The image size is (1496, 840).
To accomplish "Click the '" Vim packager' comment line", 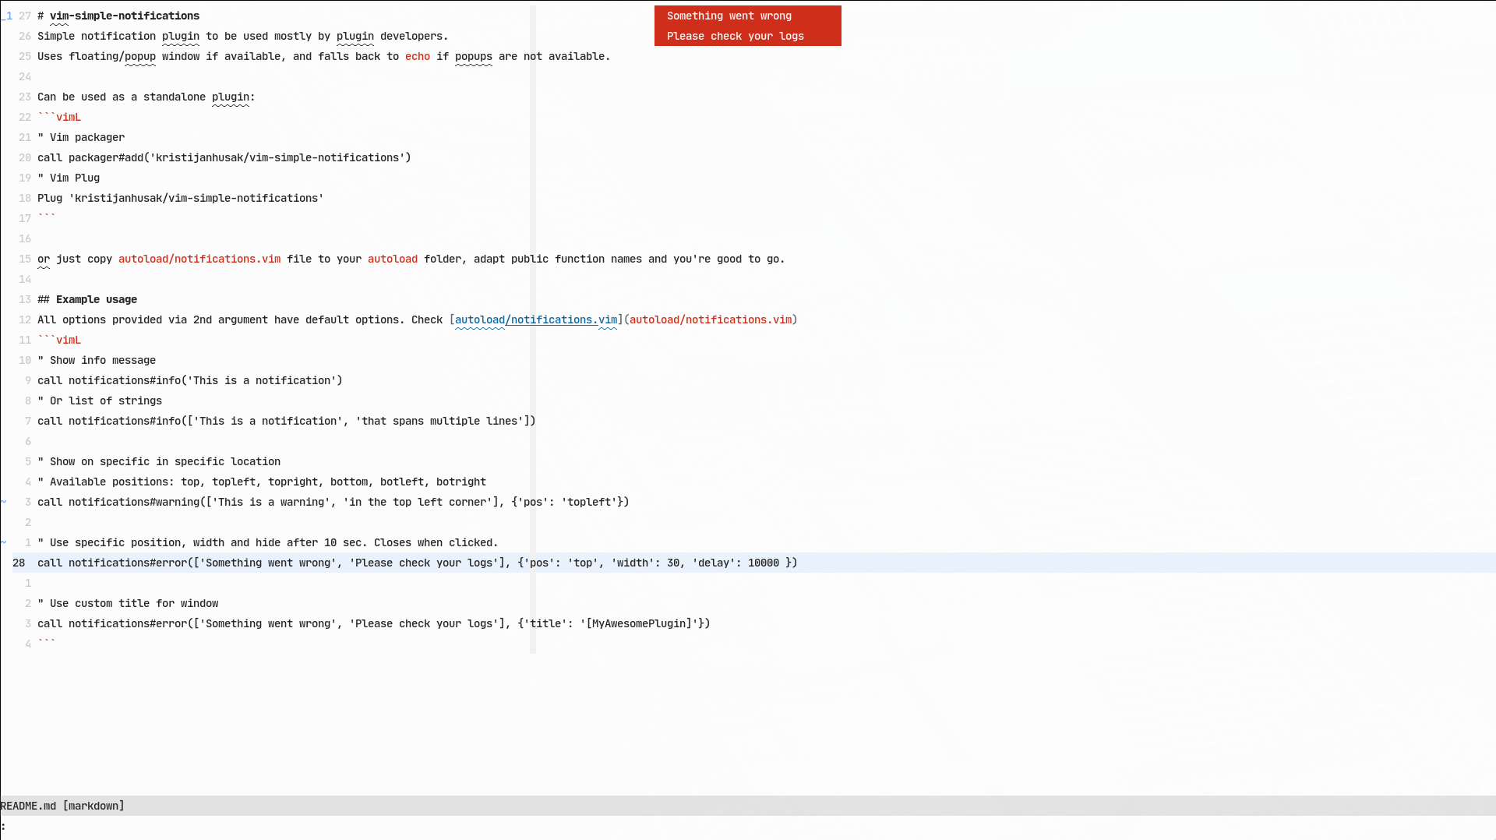I will click(81, 137).
